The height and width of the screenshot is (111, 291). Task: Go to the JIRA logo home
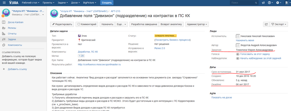click(14, 3)
